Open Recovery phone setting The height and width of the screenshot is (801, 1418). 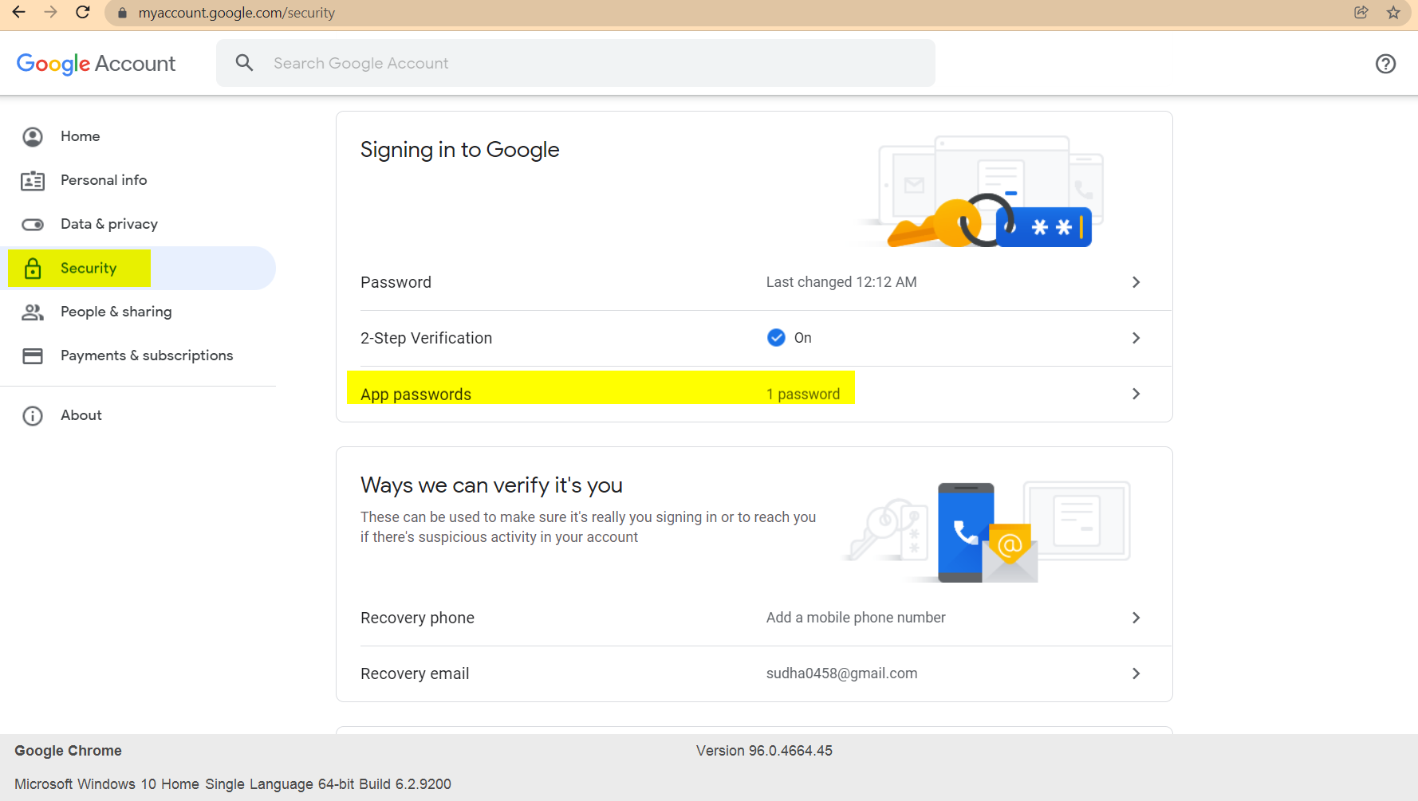(754, 618)
